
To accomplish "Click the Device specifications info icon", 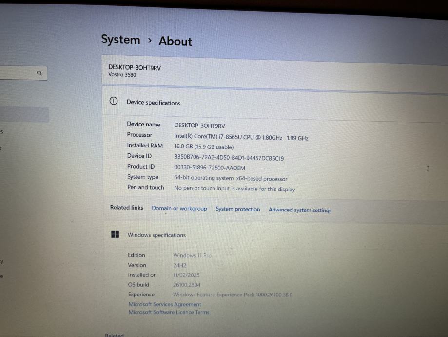I will click(x=114, y=101).
